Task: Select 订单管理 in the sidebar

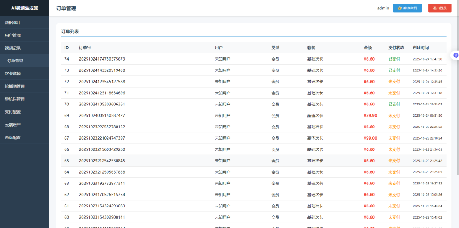Action: (x=15, y=61)
